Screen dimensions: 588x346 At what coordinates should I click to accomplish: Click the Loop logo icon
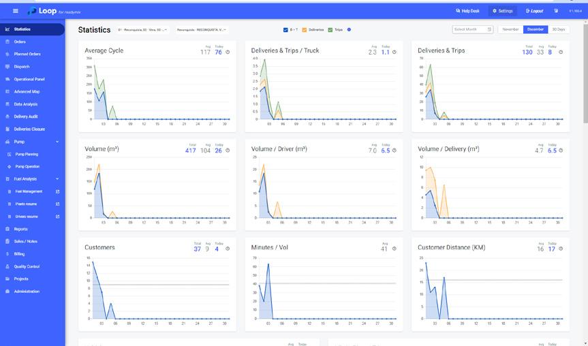point(32,12)
